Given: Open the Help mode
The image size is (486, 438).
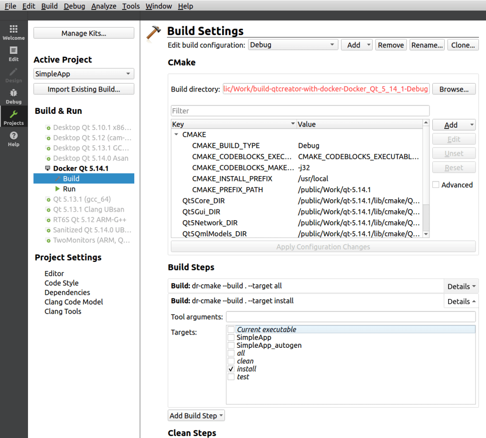Looking at the screenshot, I should (x=14, y=138).
